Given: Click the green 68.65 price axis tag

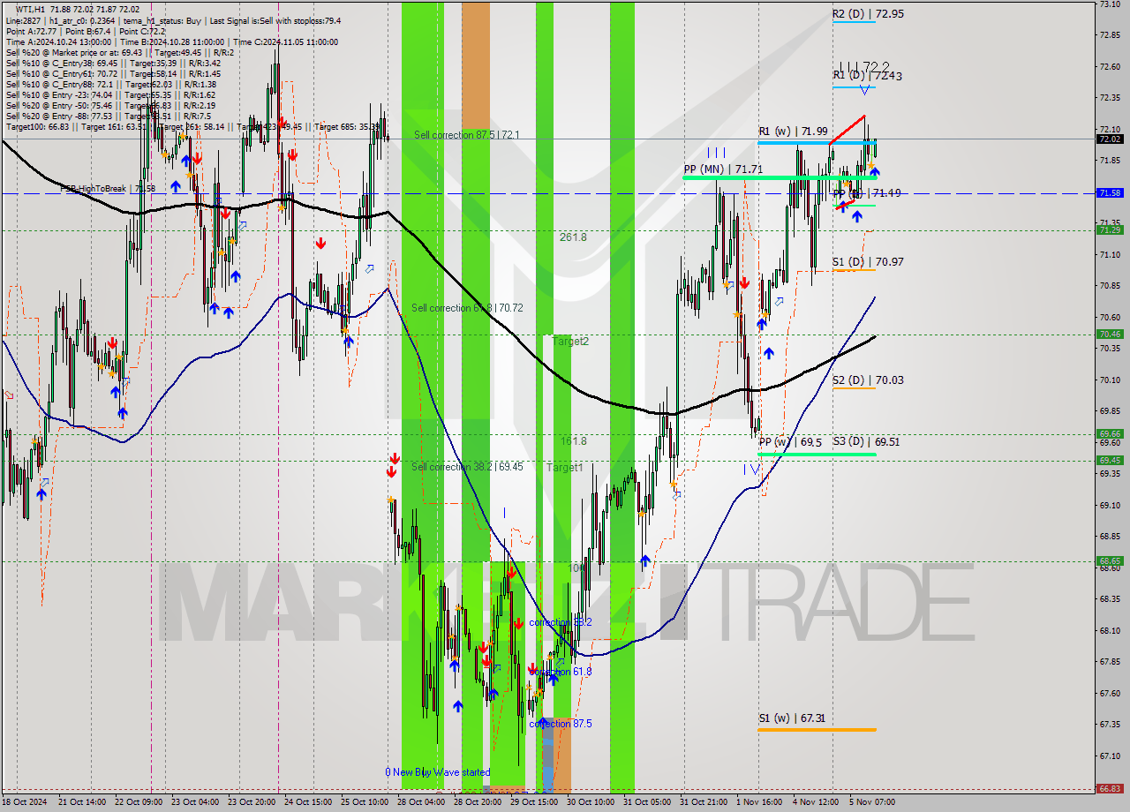Looking at the screenshot, I should tap(1109, 560).
